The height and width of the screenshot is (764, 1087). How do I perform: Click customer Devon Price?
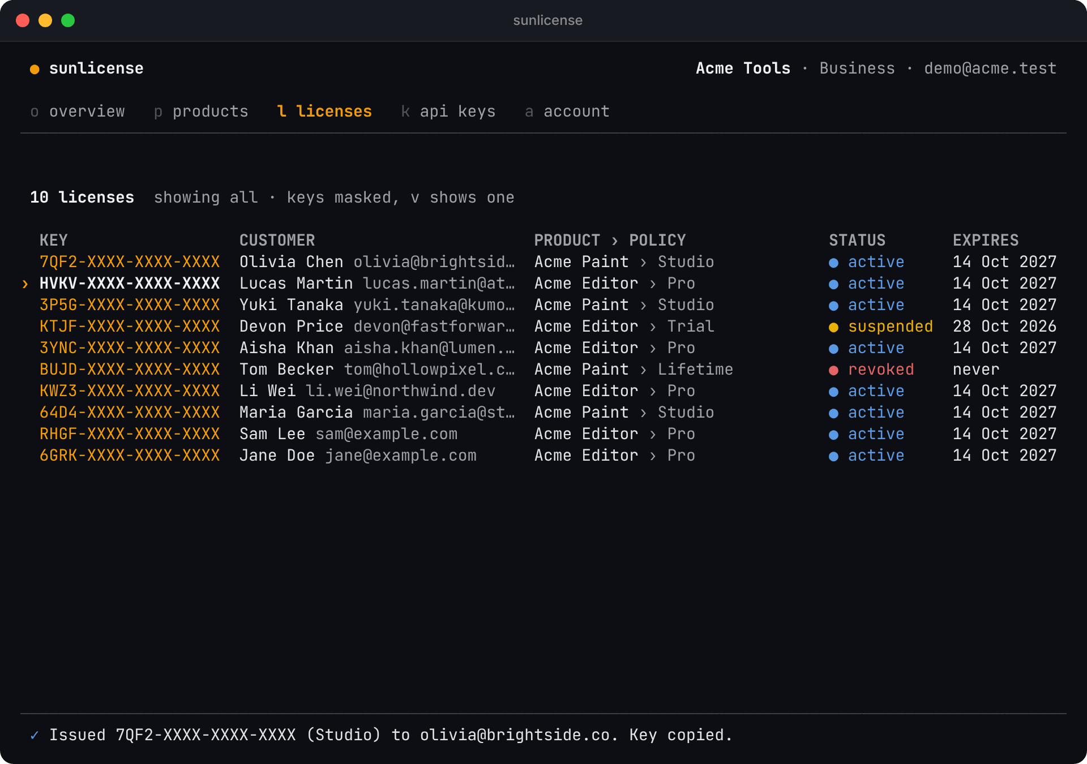tap(291, 327)
